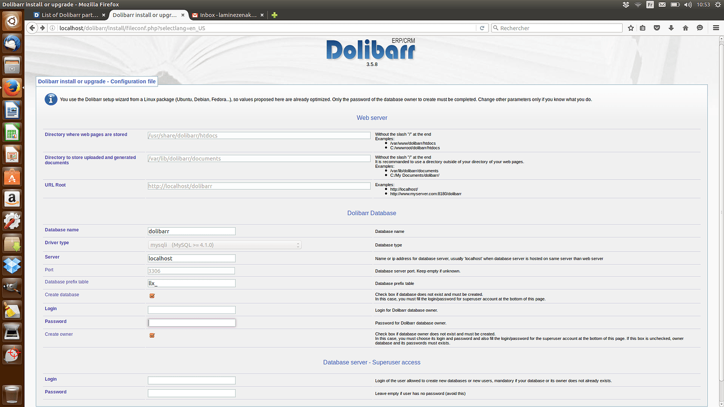Open the Firefox hamburger menu
724x407 pixels.
716,28
